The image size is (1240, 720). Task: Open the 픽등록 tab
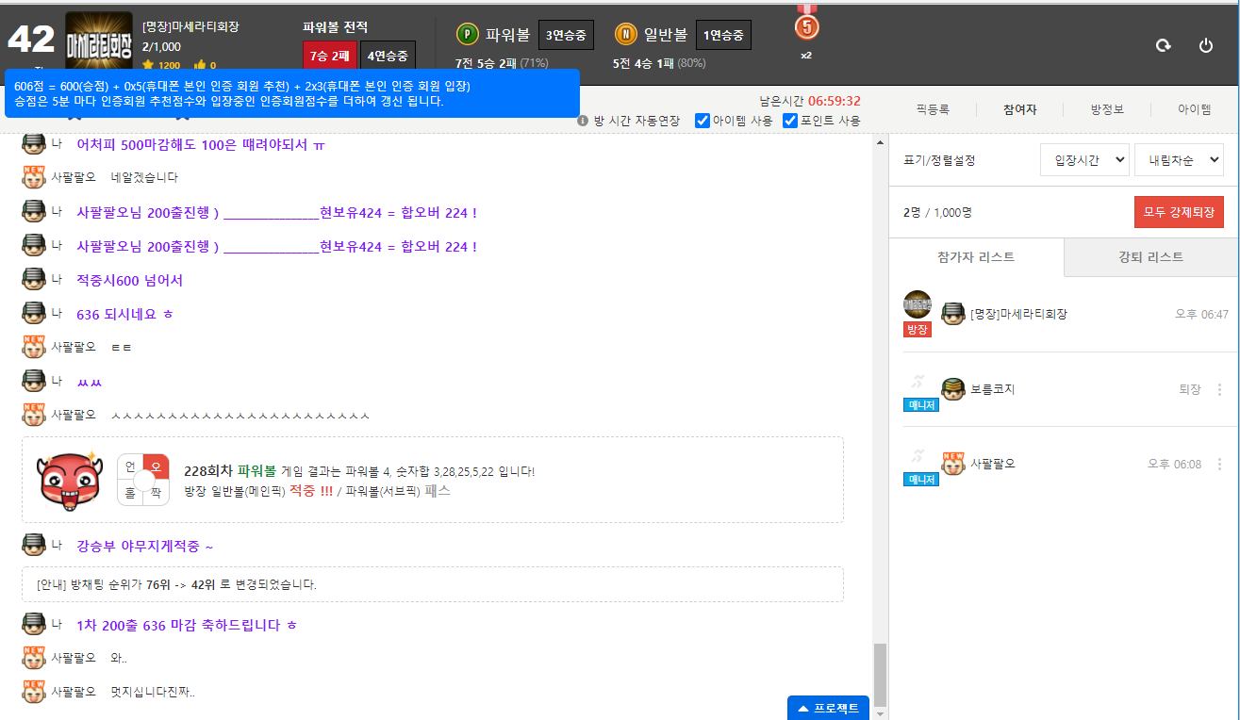932,109
